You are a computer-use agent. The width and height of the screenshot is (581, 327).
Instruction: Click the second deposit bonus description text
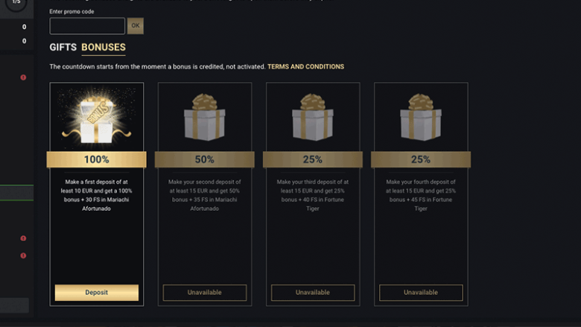tap(205, 195)
